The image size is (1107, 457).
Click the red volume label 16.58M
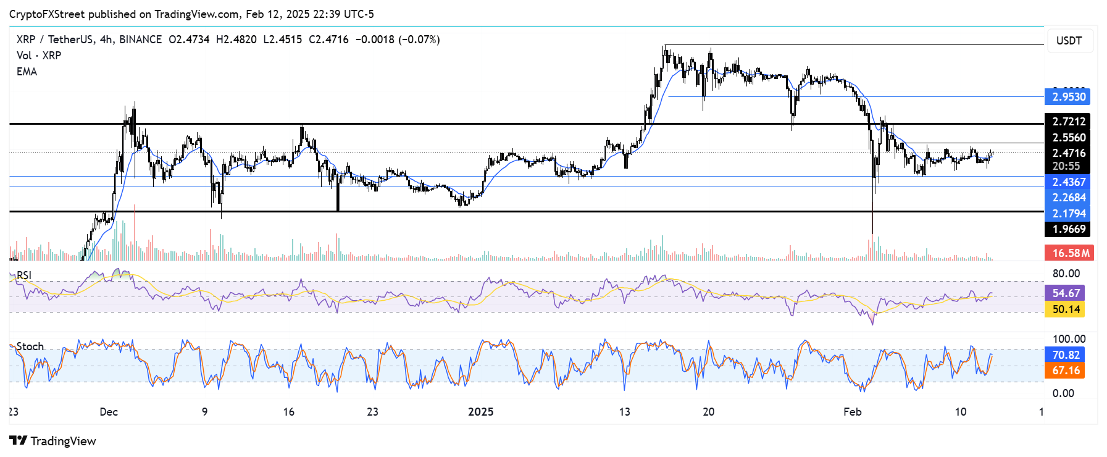pos(1069,253)
